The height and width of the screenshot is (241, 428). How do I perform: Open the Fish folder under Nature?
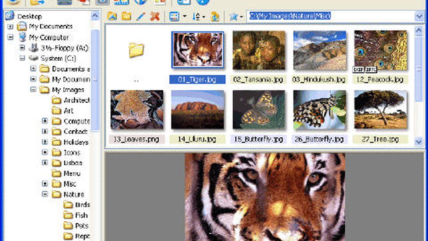coord(81,215)
